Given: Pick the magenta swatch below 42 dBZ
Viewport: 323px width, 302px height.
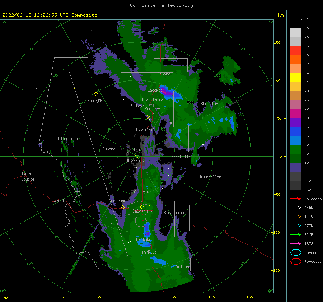Looking at the screenshot, I should (296, 113).
